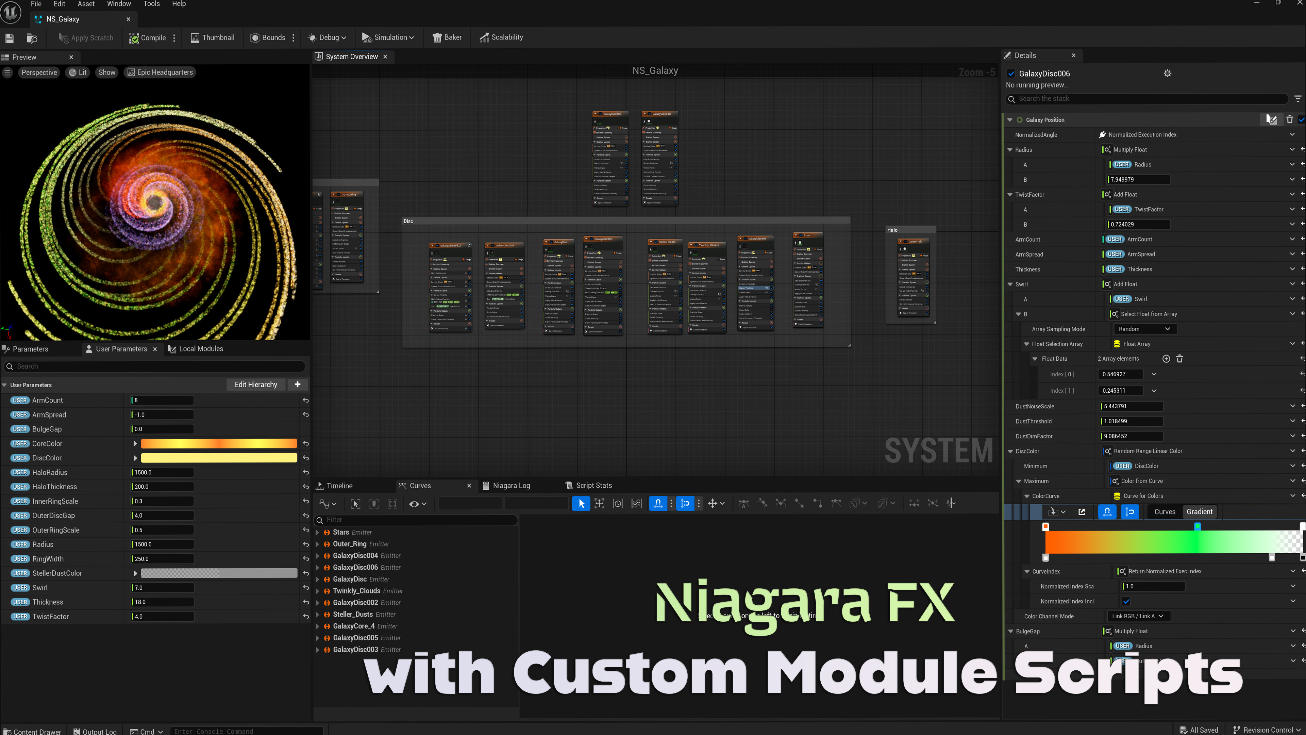Delete the Galaxy Position module (trash icon)
Viewport: 1306px width, 735px height.
tap(1289, 120)
